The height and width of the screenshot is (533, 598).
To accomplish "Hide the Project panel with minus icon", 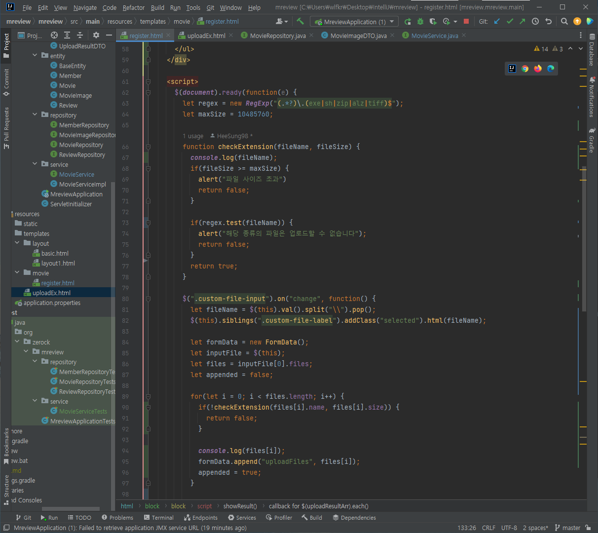I will click(109, 35).
